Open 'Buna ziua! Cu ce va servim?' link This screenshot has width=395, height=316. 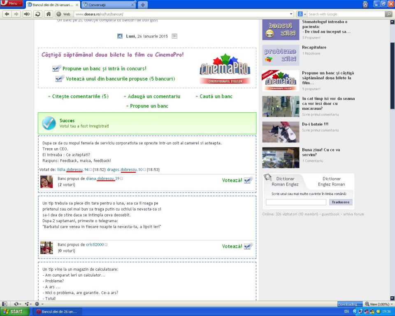tap(321, 152)
